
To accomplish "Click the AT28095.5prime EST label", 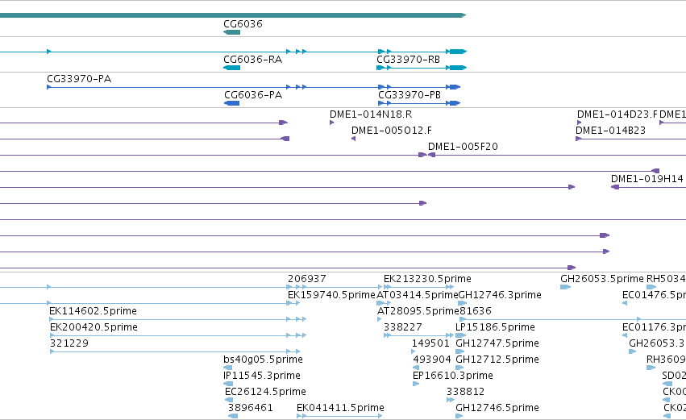I will coord(418,311).
